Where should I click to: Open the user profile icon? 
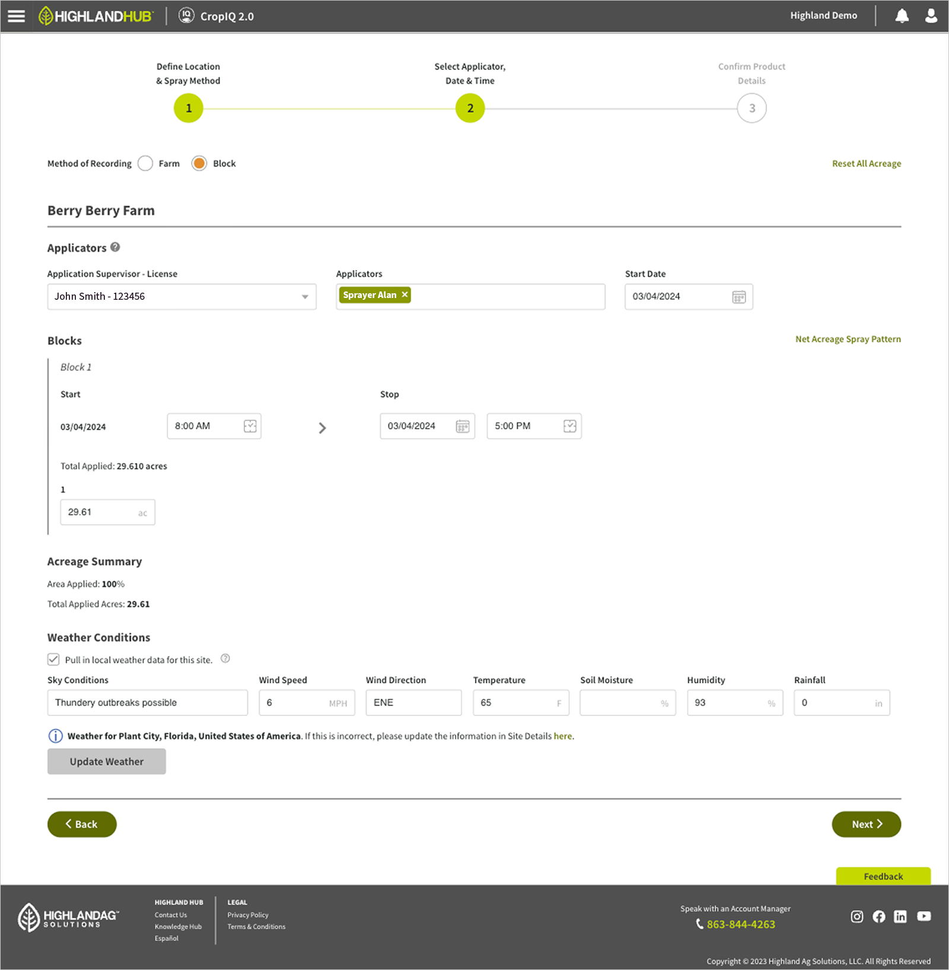931,16
